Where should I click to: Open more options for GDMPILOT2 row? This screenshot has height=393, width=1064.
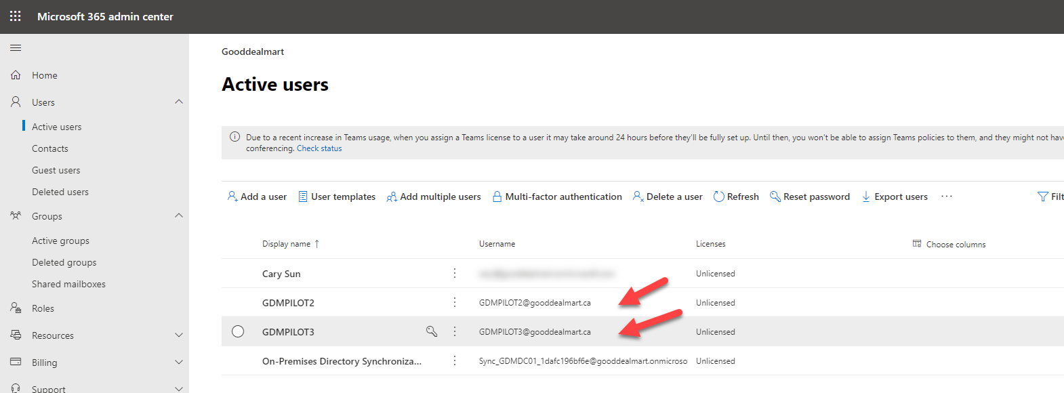(455, 302)
